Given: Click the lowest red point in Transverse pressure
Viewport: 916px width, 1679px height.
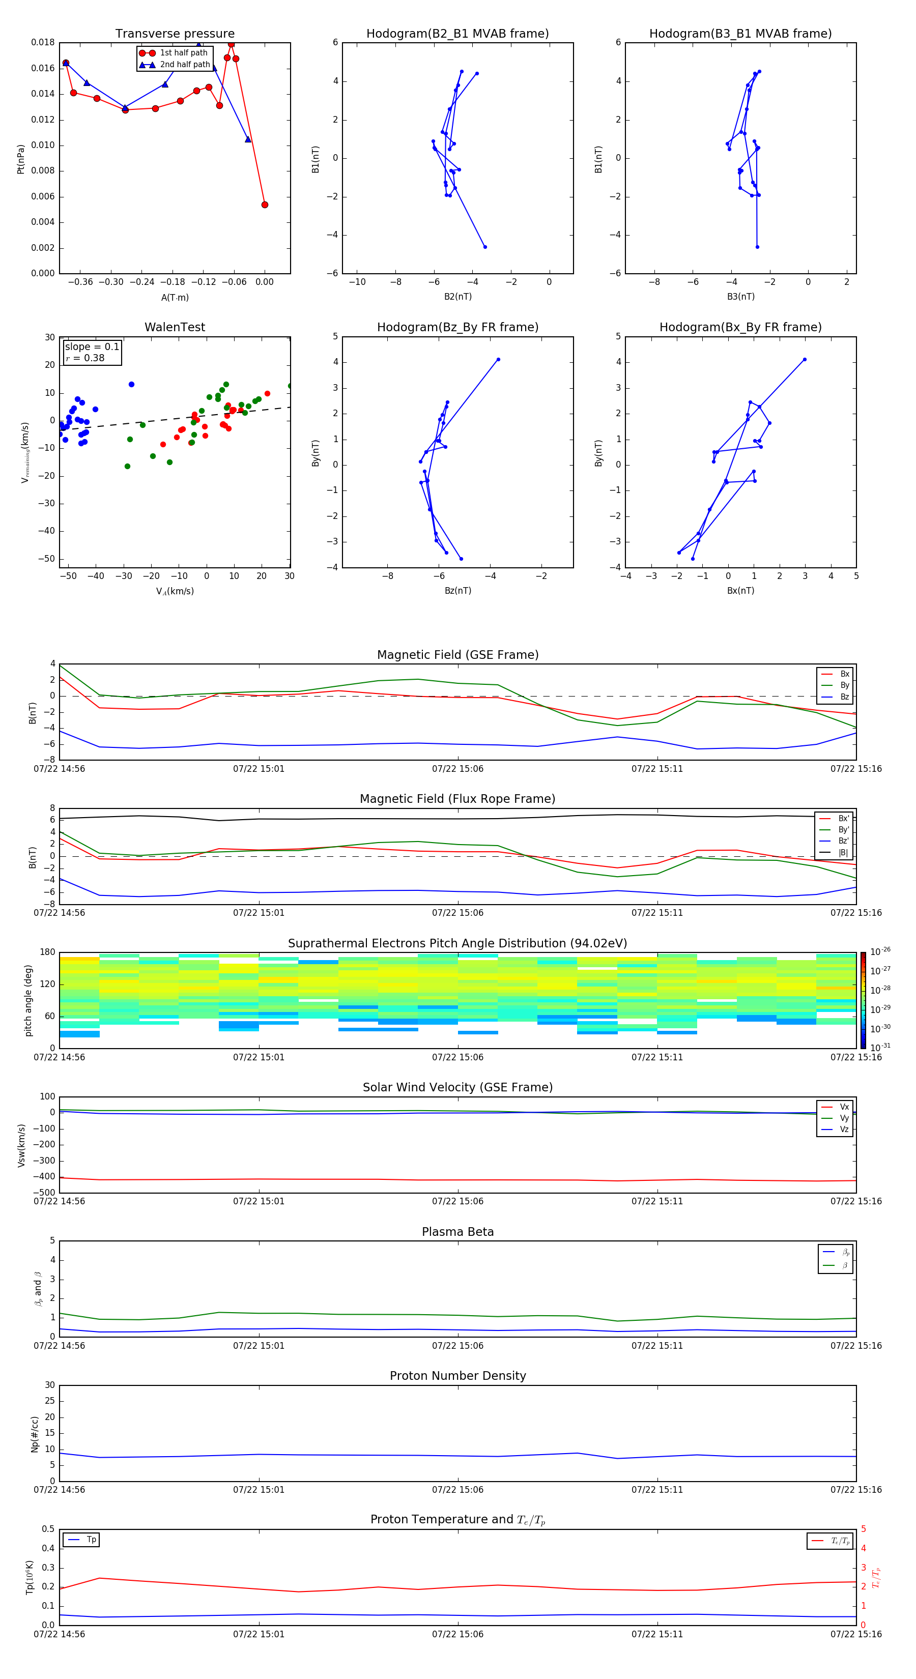Looking at the screenshot, I should click(265, 205).
